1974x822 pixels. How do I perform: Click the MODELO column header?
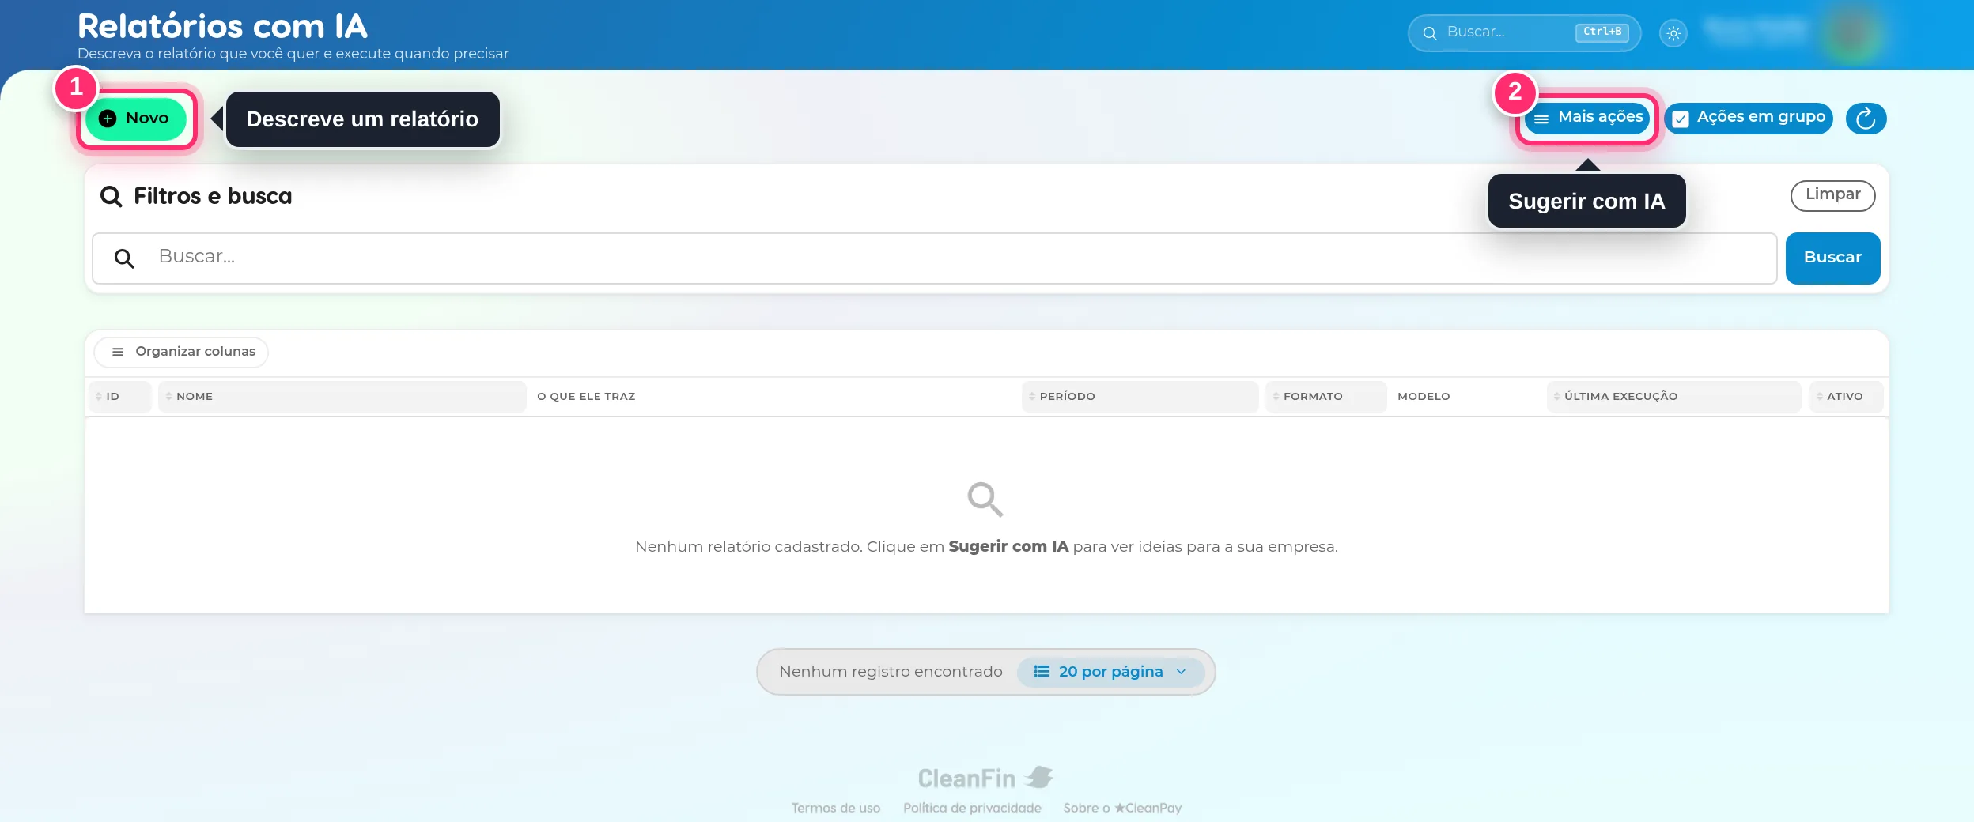pos(1424,396)
